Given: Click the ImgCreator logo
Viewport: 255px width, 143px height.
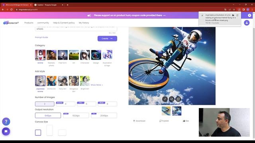Looking at the screenshot, I should pyautogui.click(x=11, y=23).
